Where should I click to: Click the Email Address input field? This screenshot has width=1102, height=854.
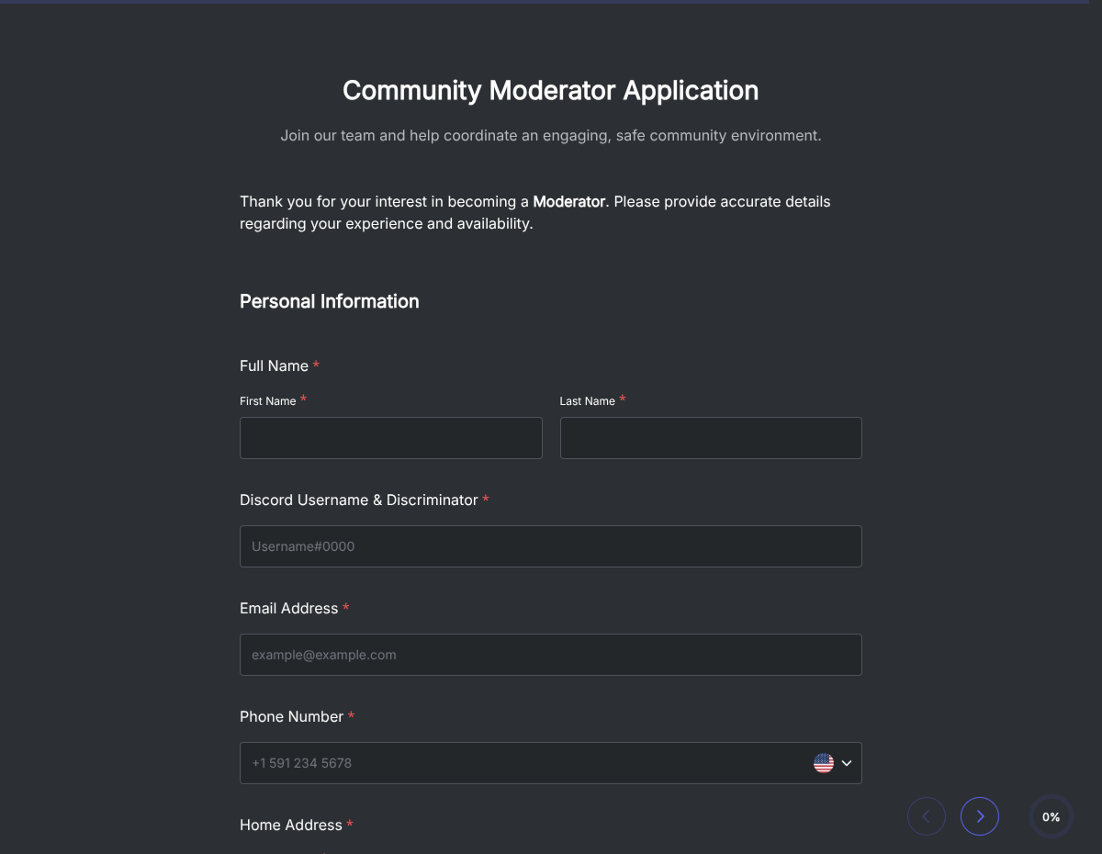click(551, 655)
